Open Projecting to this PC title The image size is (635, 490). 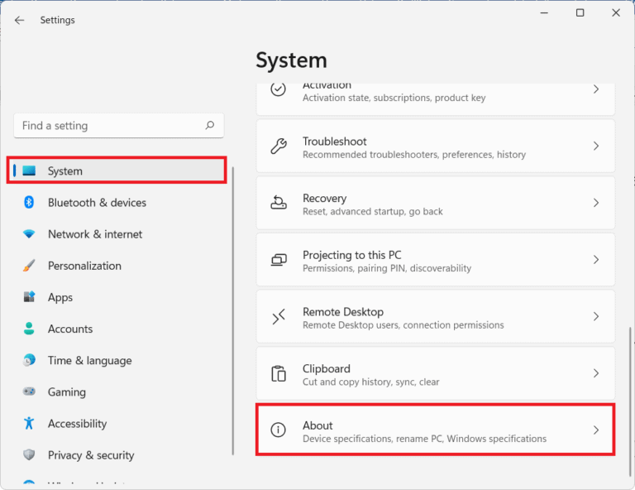[352, 255]
